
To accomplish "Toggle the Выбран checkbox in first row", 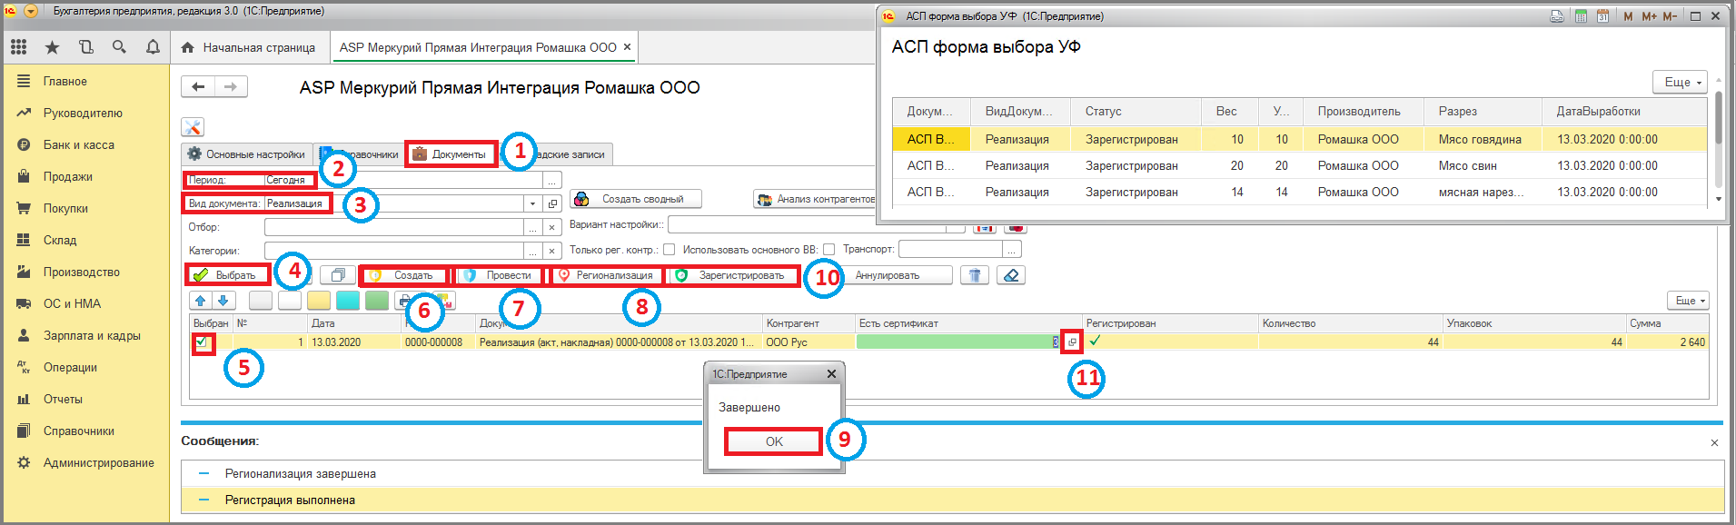I will click(202, 342).
